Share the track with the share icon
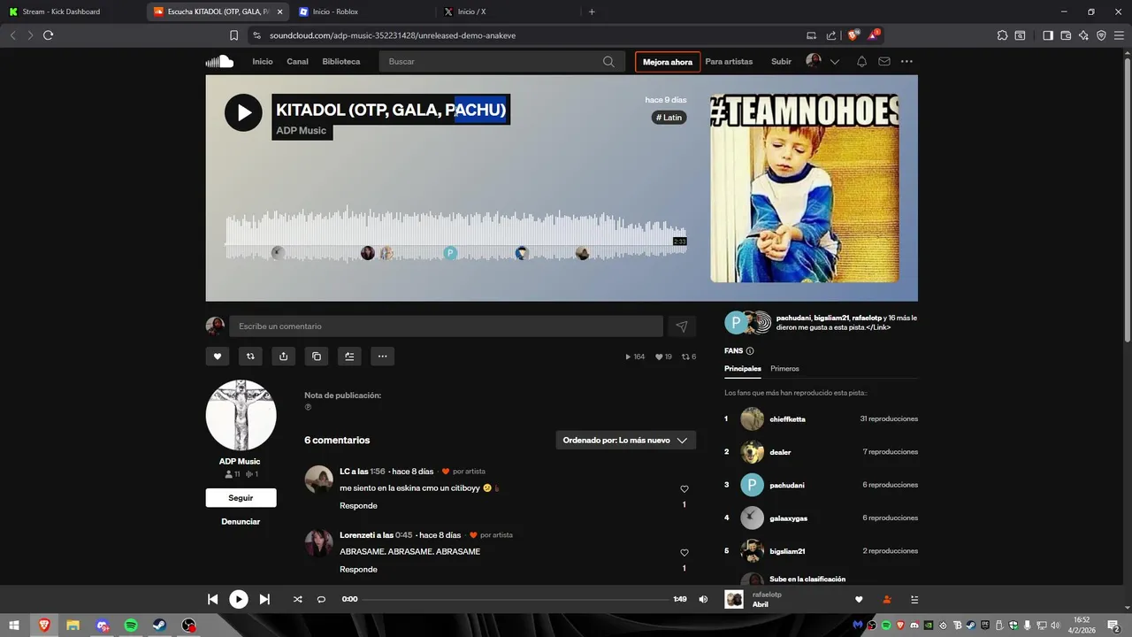This screenshot has width=1132, height=637. coord(283,357)
